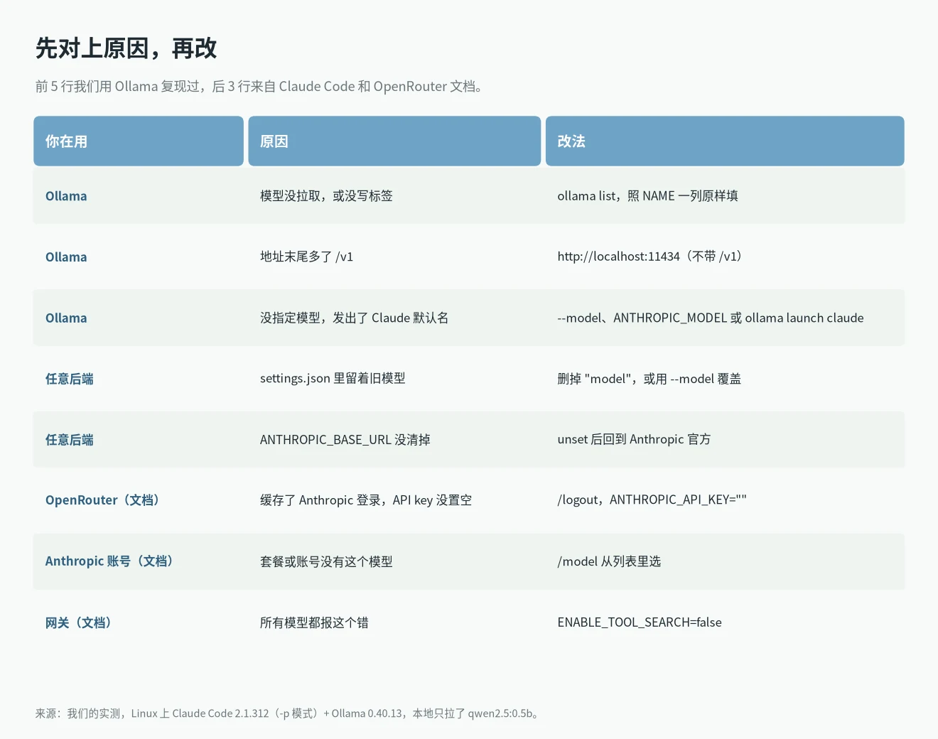Image resolution: width=938 pixels, height=739 pixels.
Task: Click cell 'settings.json 里留着旧模型'
Action: click(333, 379)
